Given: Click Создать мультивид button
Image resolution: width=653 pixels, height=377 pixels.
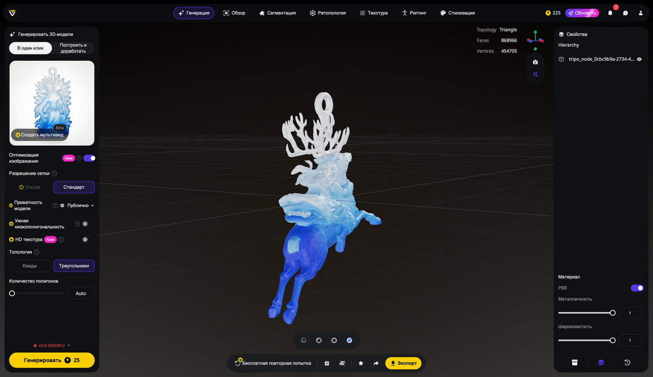Looking at the screenshot, I should (39, 135).
